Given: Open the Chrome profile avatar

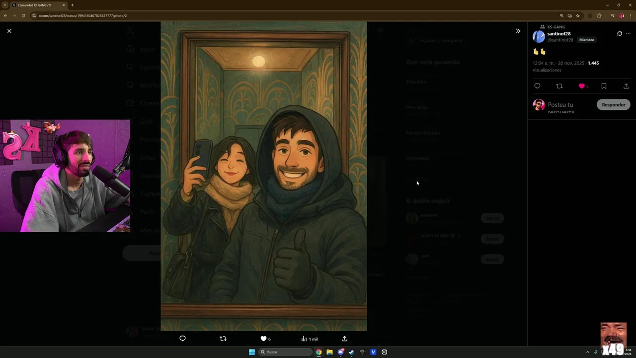Looking at the screenshot, I should pos(622,15).
